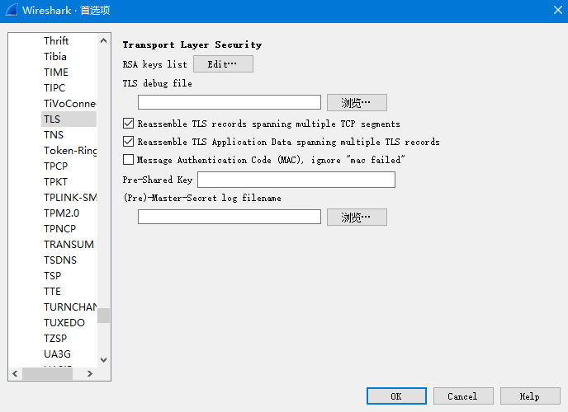This screenshot has width=568, height=412.
Task: Select the TPM2.0 protocol entry
Action: (x=62, y=213)
